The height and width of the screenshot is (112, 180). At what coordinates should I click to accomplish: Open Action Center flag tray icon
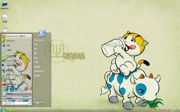(x=162, y=110)
